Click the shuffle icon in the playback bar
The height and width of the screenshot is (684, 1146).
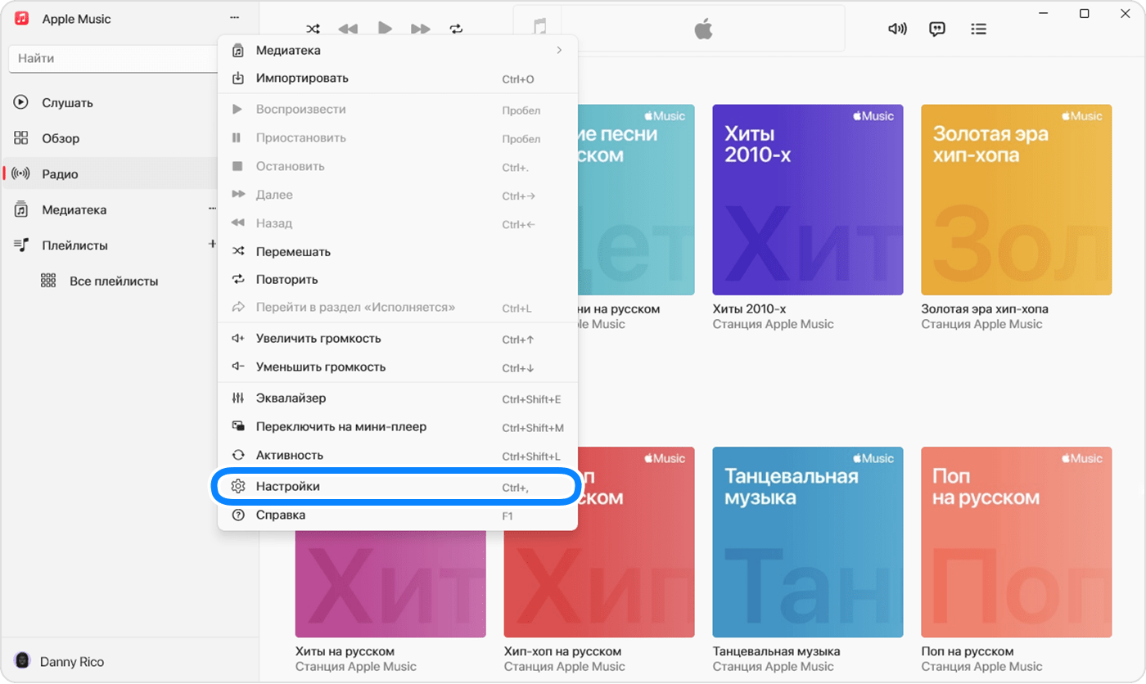click(x=313, y=29)
